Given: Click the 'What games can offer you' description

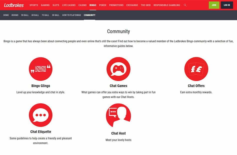Looking at the screenshot, I should [x=118, y=94].
